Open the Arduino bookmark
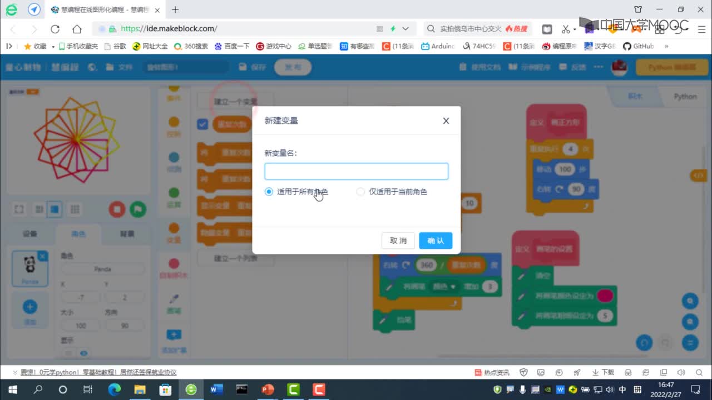The height and width of the screenshot is (400, 712). 438,46
